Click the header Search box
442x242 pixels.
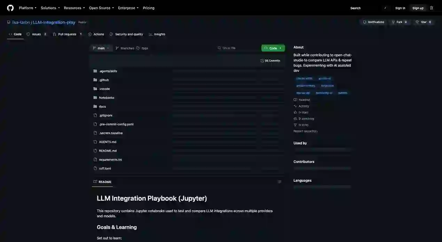click(369, 8)
